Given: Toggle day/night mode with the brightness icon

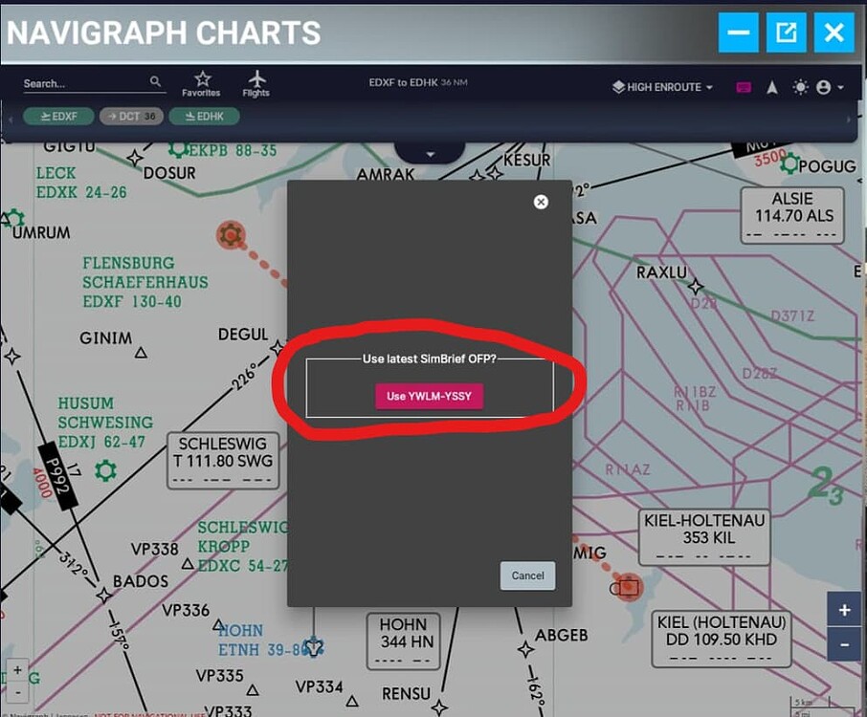Looking at the screenshot, I should (800, 87).
